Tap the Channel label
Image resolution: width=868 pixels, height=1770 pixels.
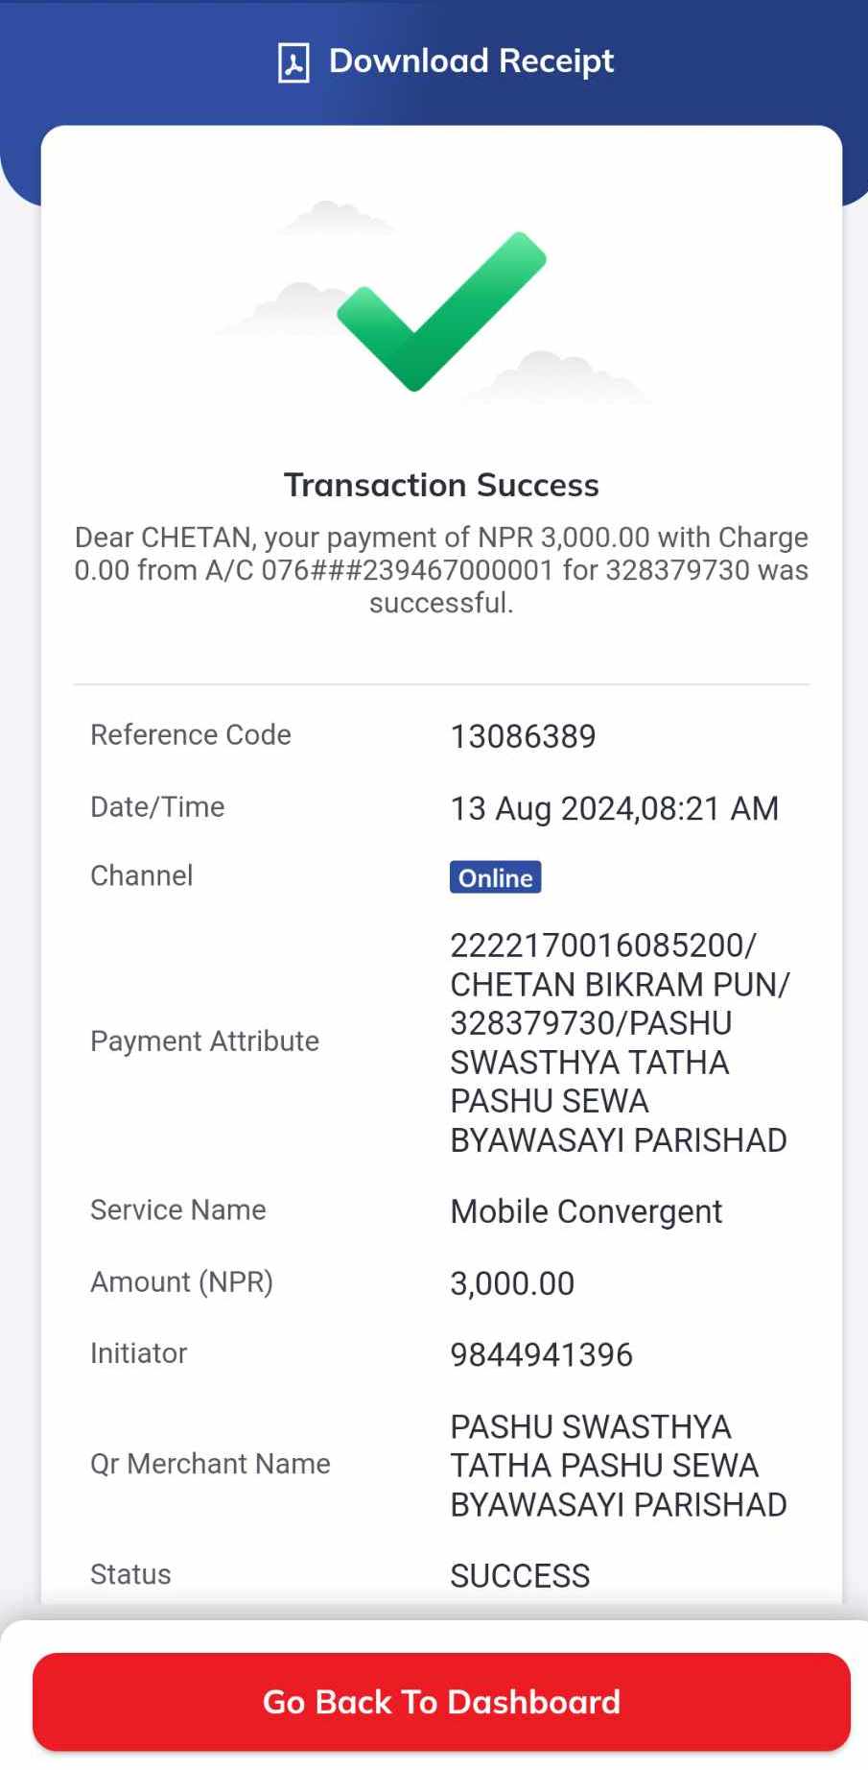pyautogui.click(x=141, y=875)
